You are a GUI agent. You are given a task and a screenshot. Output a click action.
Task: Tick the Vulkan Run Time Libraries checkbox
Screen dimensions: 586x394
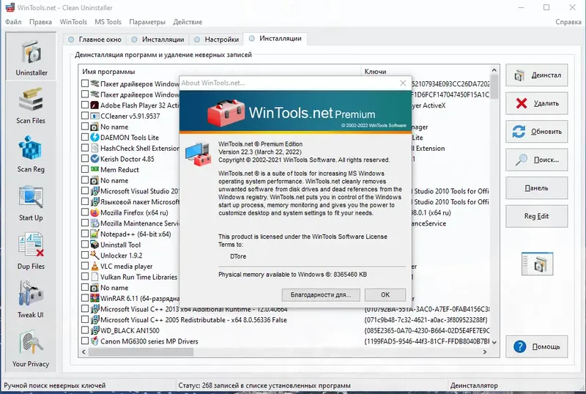(x=85, y=276)
